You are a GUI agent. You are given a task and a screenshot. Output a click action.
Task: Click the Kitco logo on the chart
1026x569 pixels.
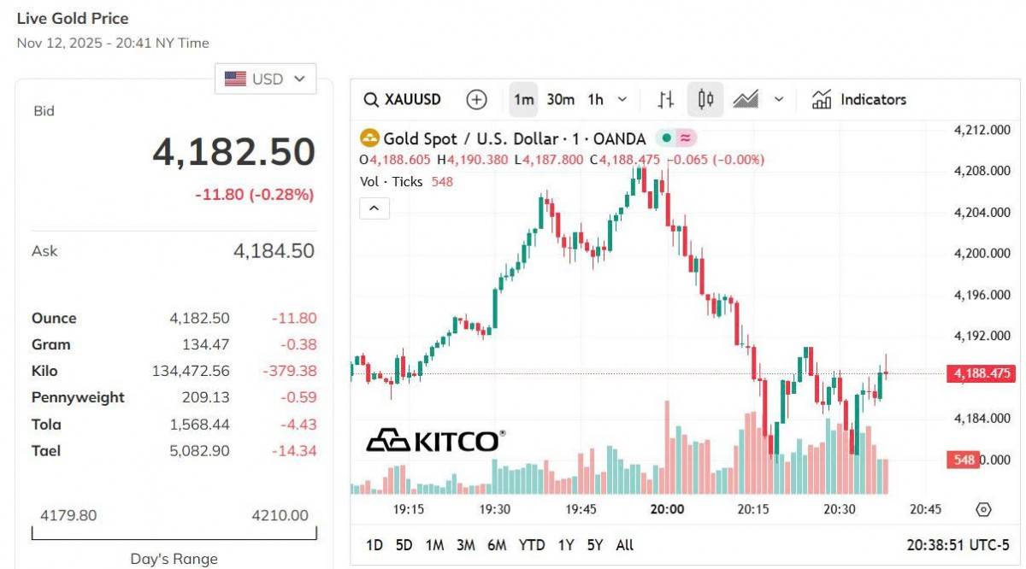coord(436,439)
